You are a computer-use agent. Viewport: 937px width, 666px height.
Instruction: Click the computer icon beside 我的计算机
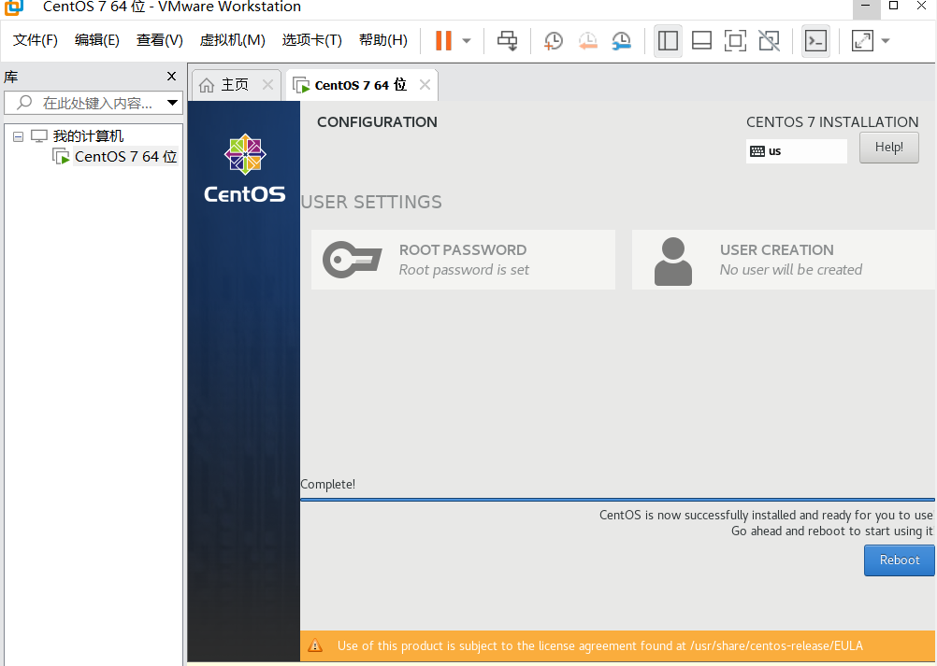pyautogui.click(x=39, y=136)
